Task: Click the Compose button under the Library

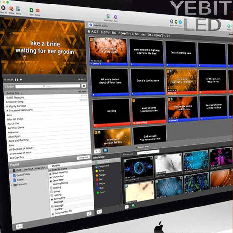Action: tap(82, 158)
